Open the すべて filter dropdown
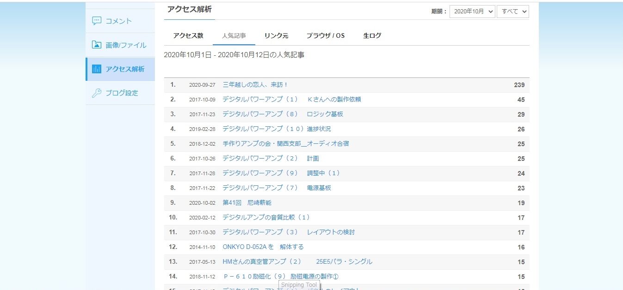 513,12
